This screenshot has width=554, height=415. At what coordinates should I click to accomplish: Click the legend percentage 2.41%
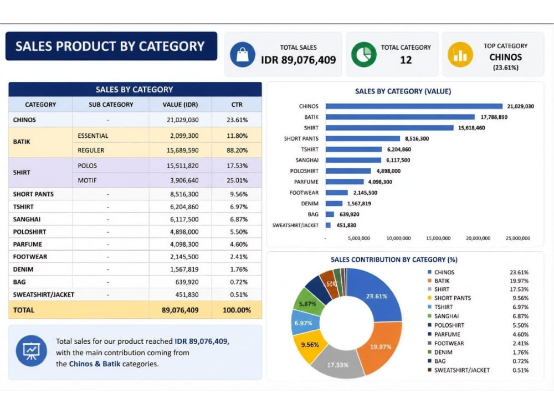pyautogui.click(x=520, y=344)
